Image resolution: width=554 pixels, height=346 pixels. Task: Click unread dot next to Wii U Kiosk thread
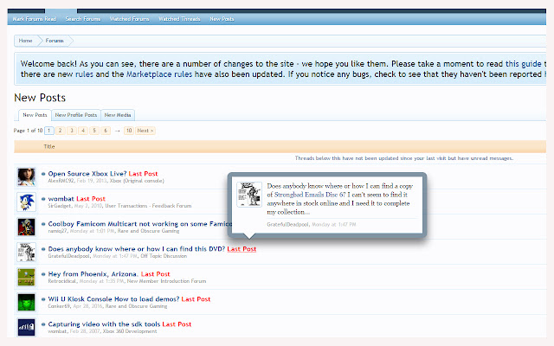click(x=43, y=299)
